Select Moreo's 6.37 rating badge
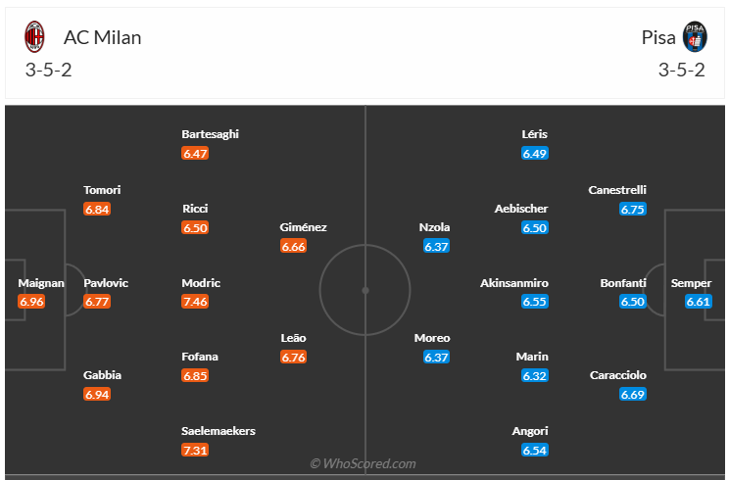Screen dimensions: 729x480 tap(437, 358)
